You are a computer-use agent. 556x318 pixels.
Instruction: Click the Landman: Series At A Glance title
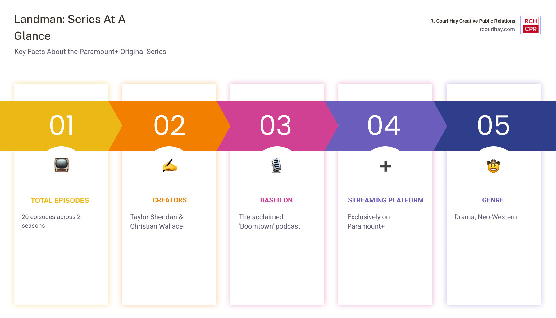[x=70, y=28]
